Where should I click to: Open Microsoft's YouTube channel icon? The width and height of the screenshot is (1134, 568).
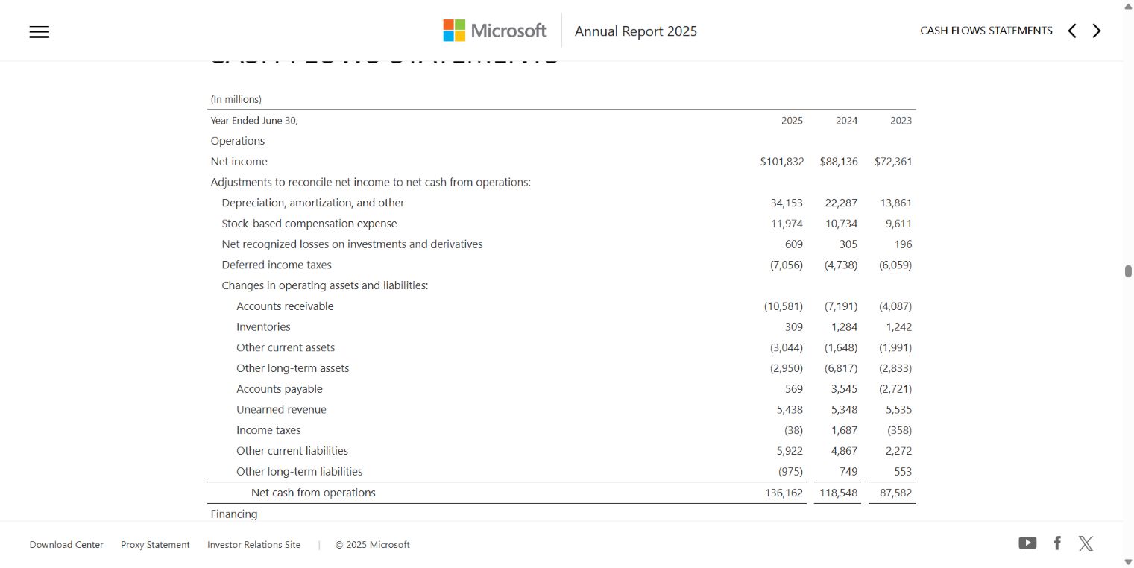tap(1027, 543)
